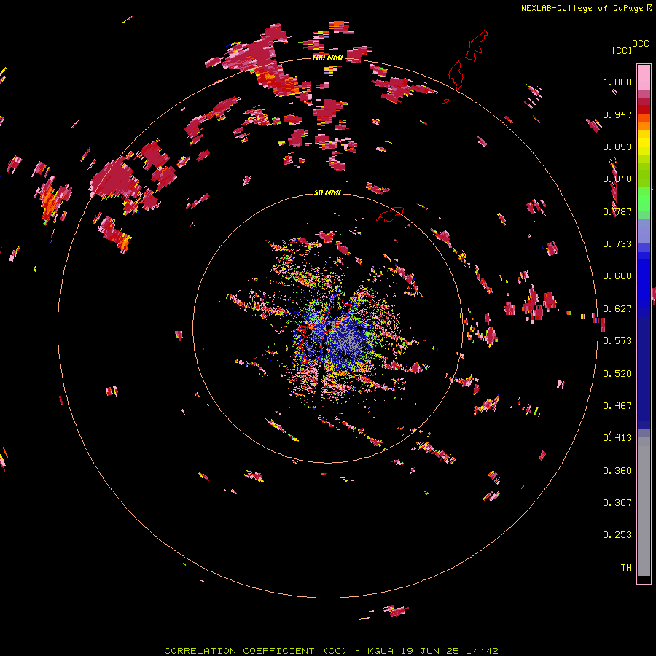The image size is (656, 656).
Task: Click the 0.947 scale value
Action: click(617, 114)
